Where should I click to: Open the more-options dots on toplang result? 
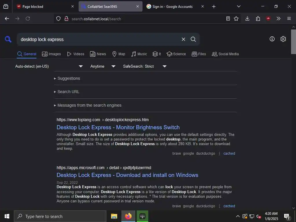click(219, 153)
